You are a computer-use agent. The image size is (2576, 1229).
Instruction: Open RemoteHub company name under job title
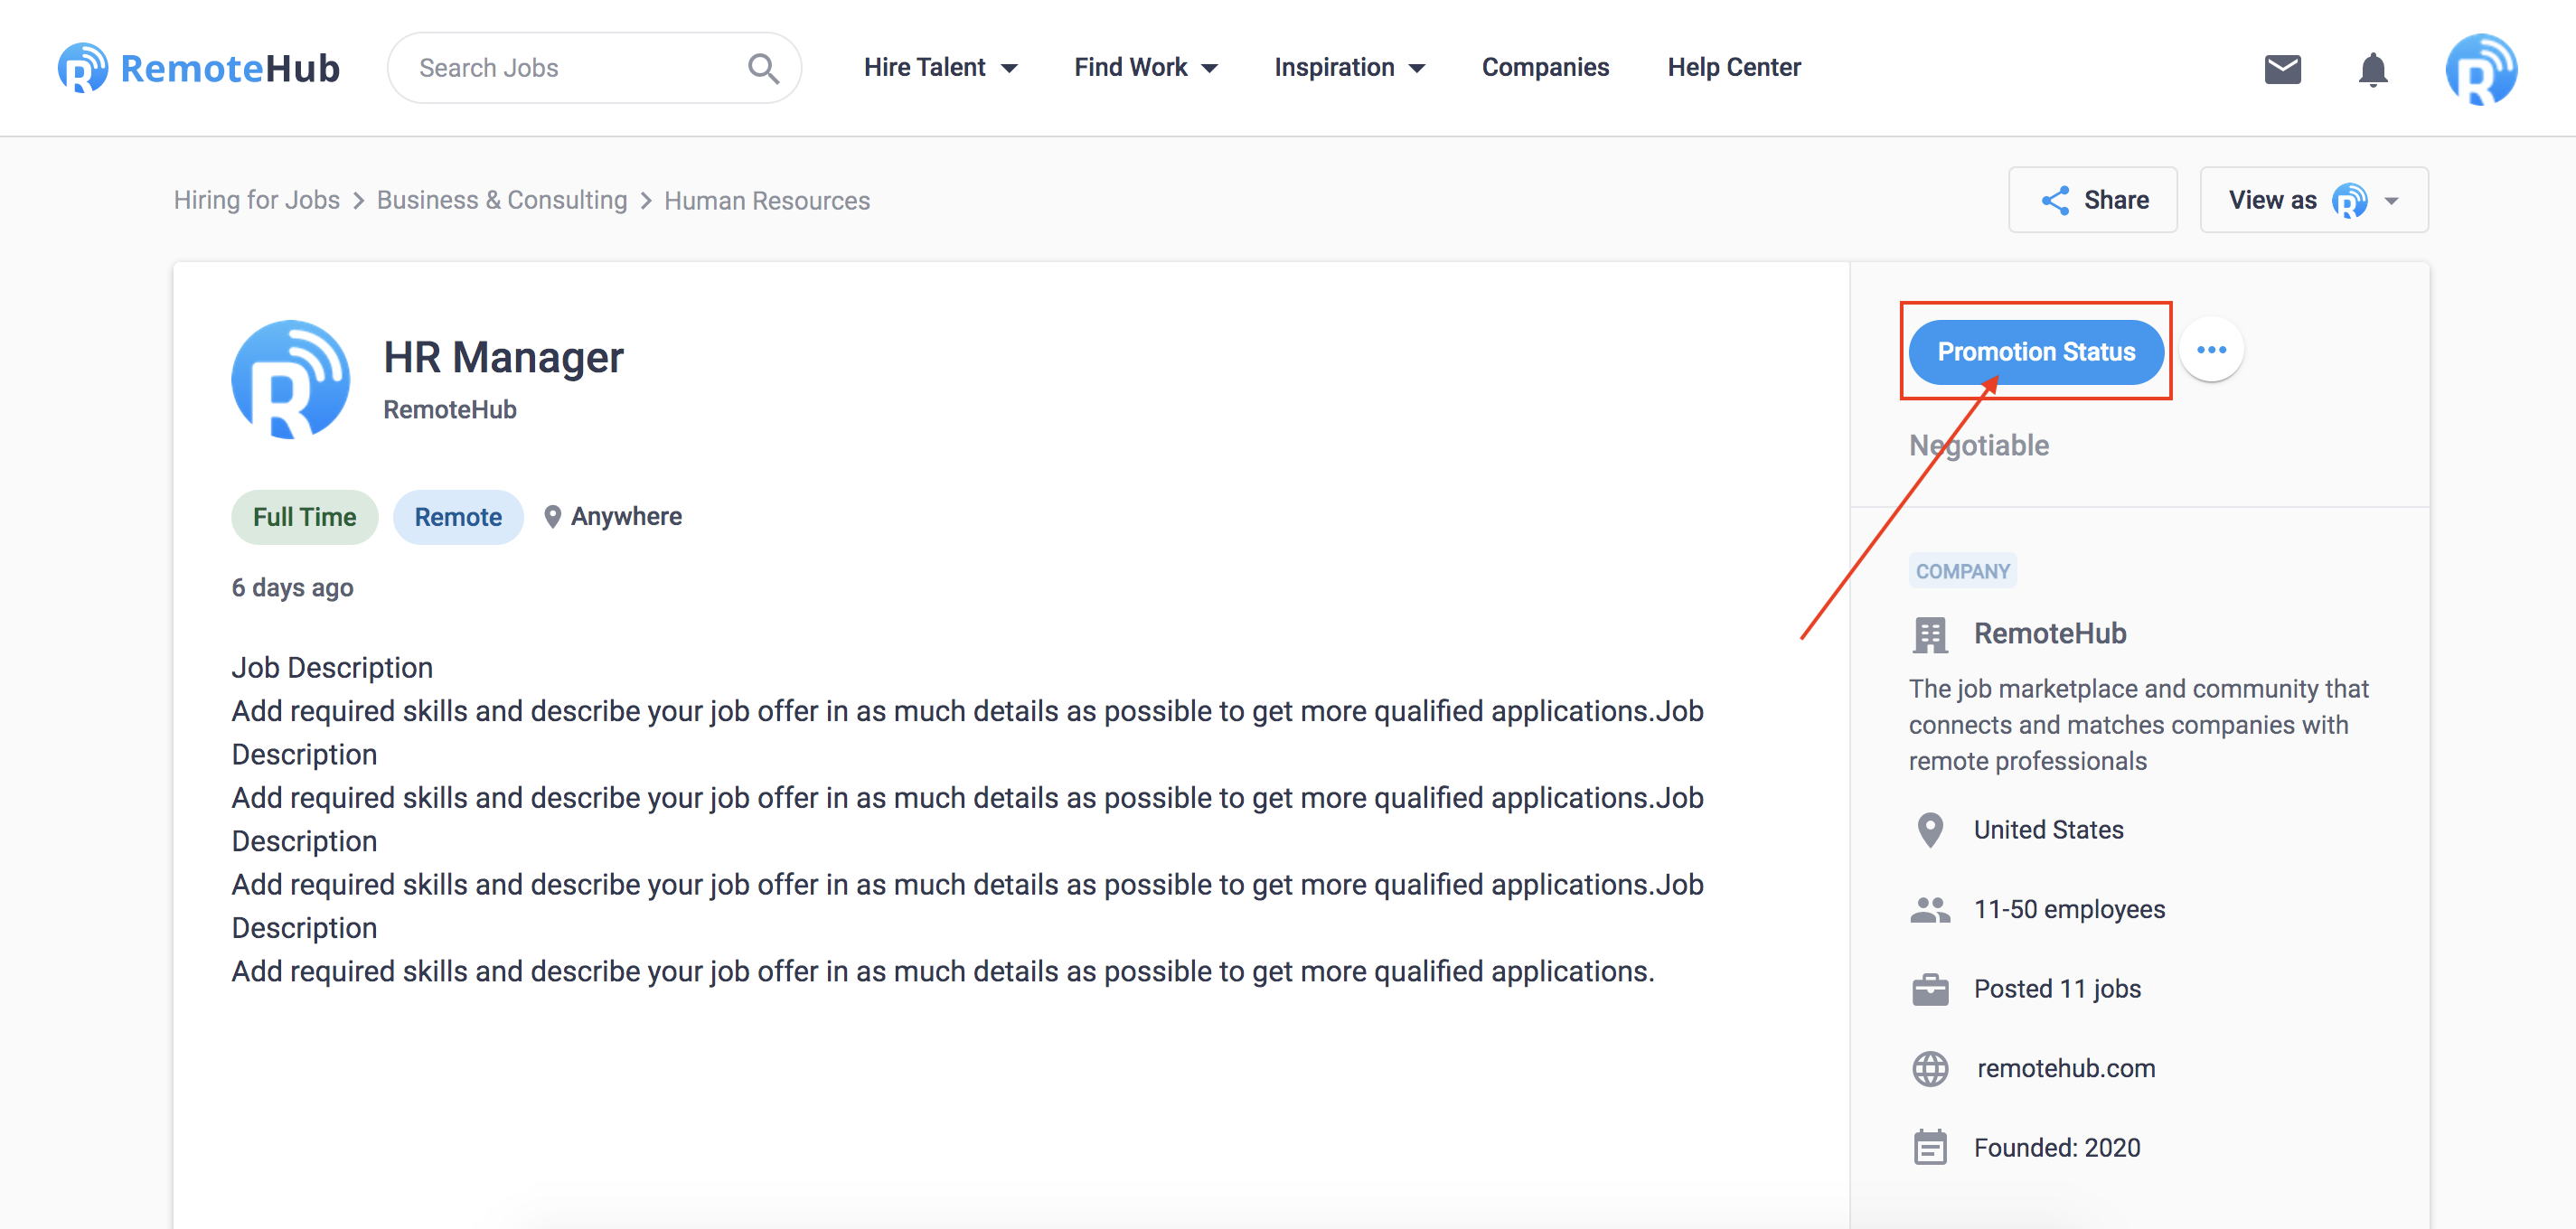[449, 410]
